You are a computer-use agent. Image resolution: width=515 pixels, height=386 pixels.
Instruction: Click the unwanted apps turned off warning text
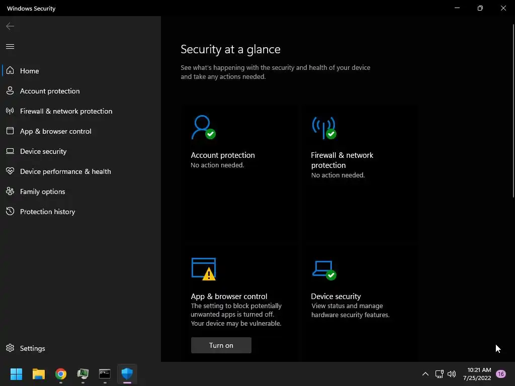click(x=236, y=315)
